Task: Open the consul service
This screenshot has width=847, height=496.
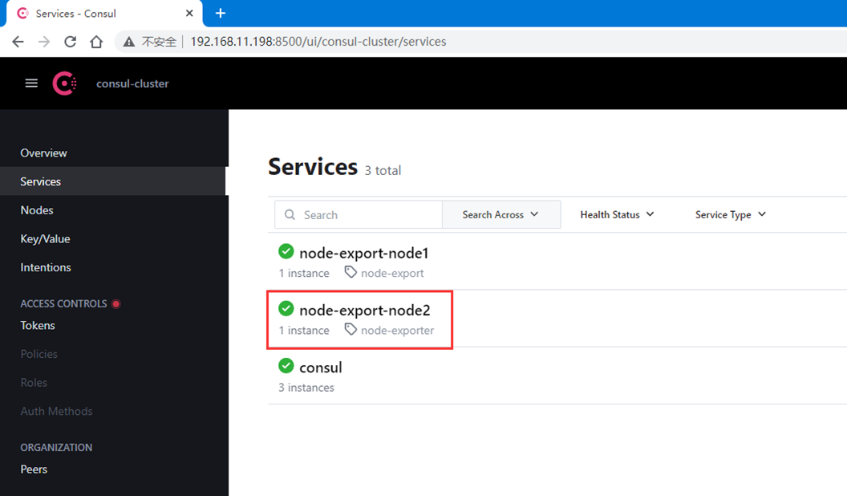Action: 321,368
